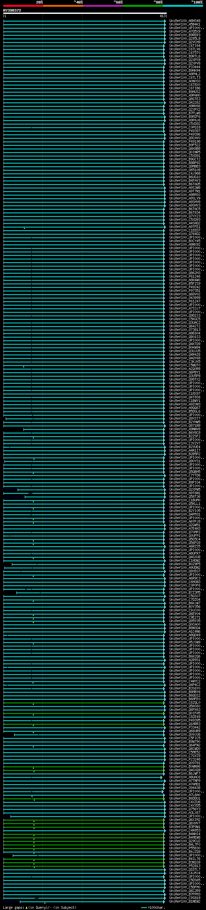206x910 pixels.
Task: Select the UniRef100_A9NNV8 label
Action: point(185,429)
